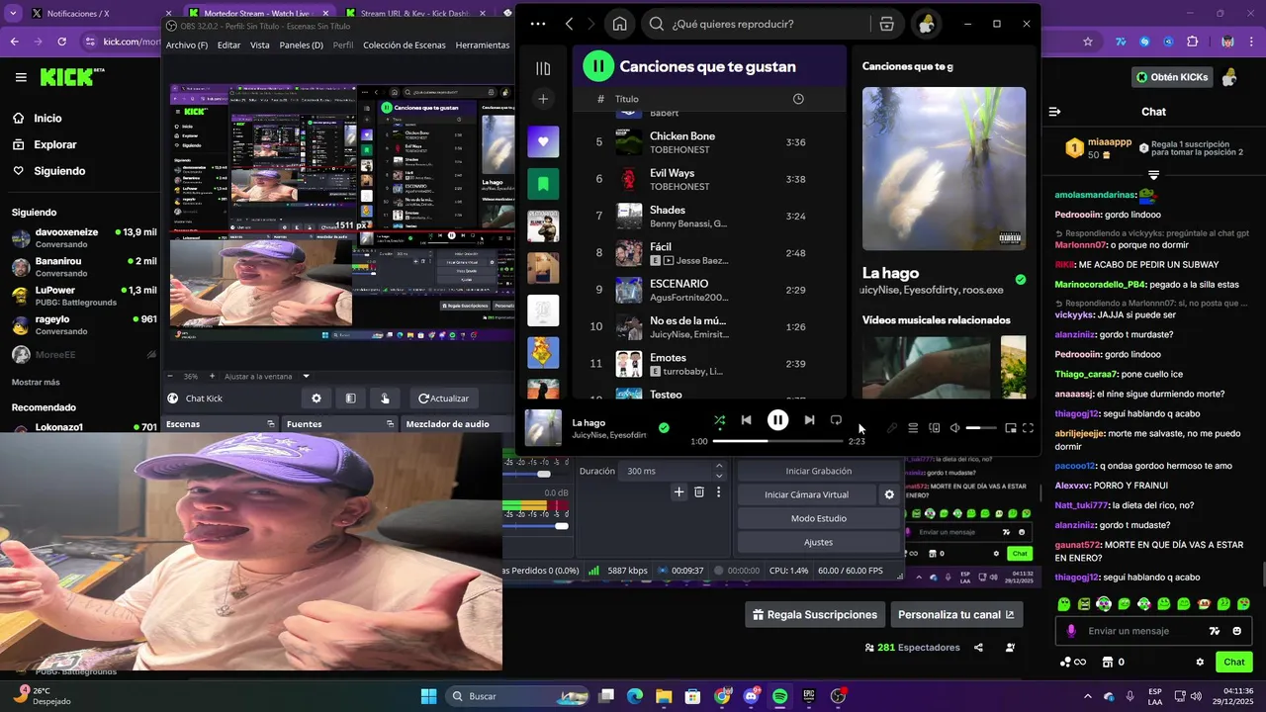Open the Browse icon in Spotify search bar
The width and height of the screenshot is (1266, 712).
(x=886, y=24)
